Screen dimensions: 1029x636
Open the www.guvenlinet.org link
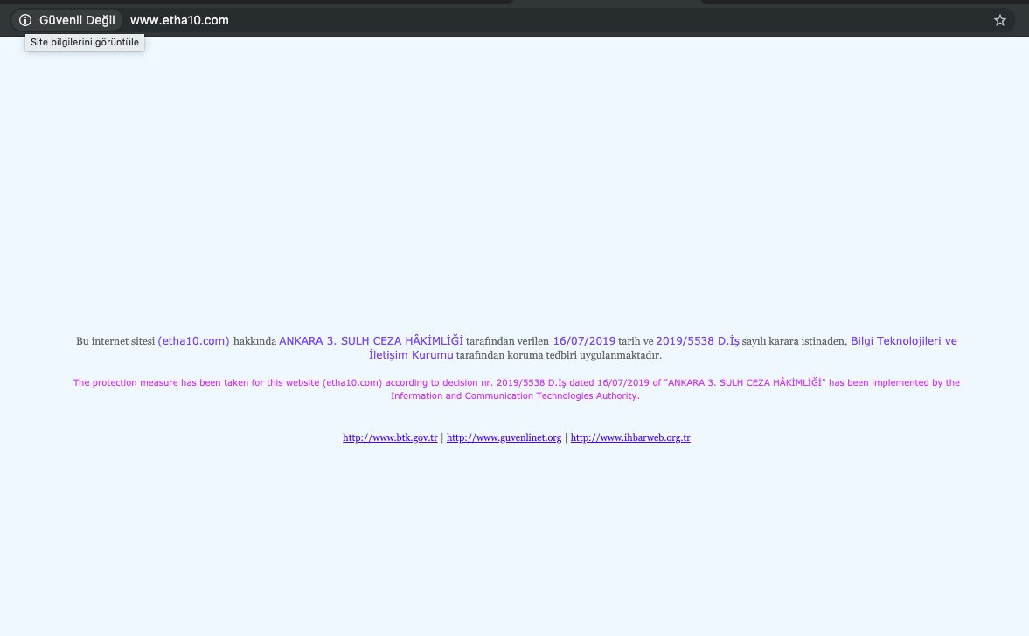point(504,437)
